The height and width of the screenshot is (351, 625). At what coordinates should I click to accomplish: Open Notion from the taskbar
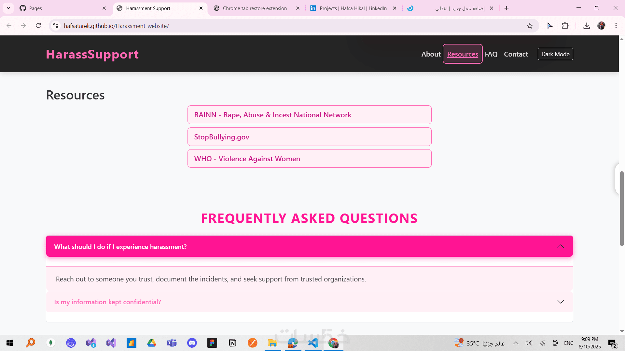232,343
